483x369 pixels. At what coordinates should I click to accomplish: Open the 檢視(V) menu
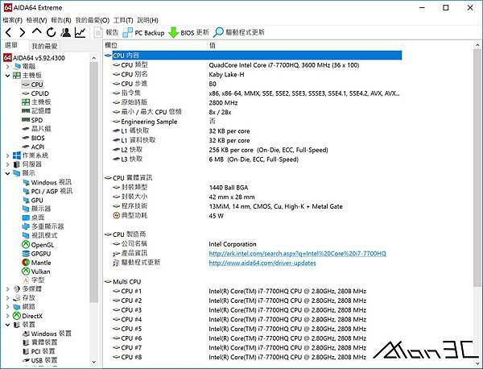tap(36, 20)
